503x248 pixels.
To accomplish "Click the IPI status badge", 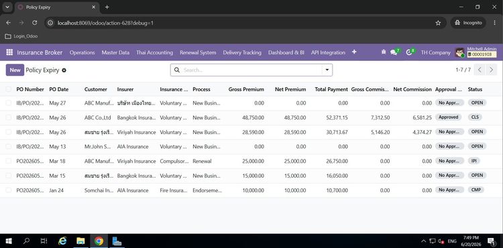I will pos(473,161).
